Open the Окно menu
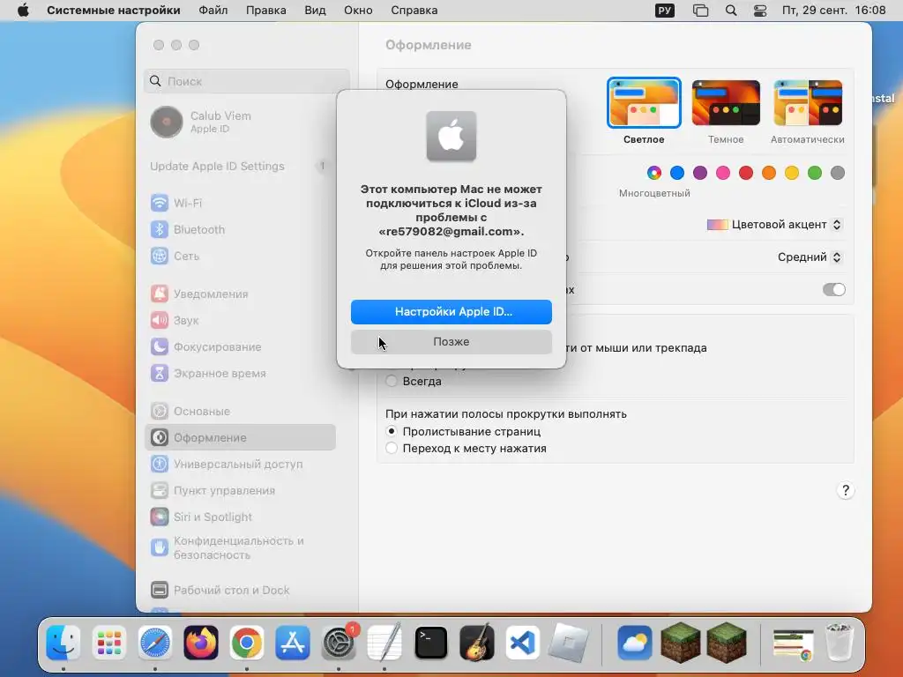This screenshot has height=677, width=903. (x=358, y=11)
